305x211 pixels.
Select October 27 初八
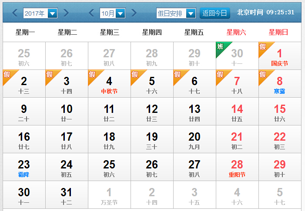pyautogui.click(x=194, y=167)
